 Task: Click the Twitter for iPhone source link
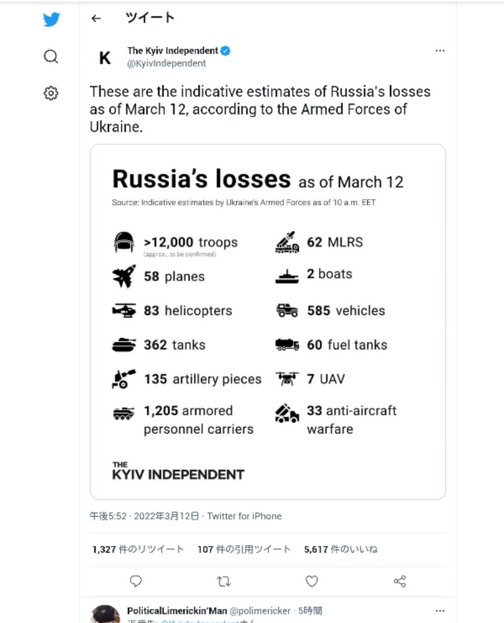(x=244, y=516)
